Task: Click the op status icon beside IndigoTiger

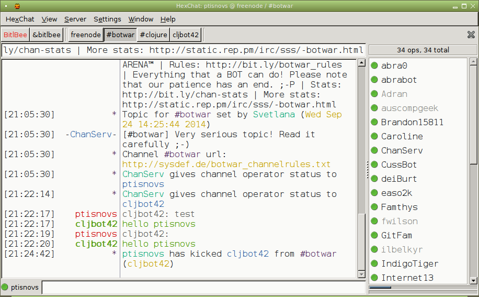Action: (x=374, y=263)
